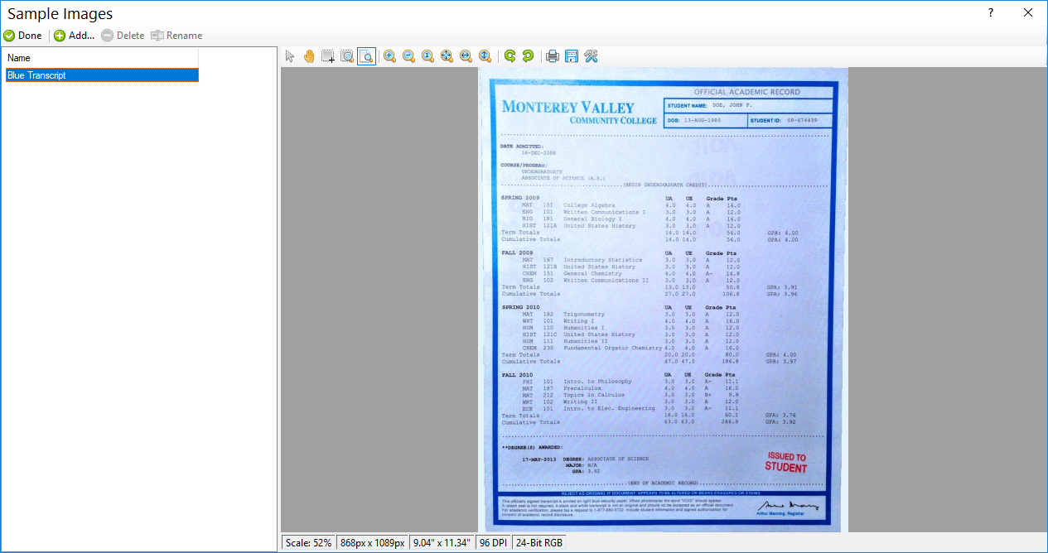Click the zoom out magnifier icon
Image resolution: width=1048 pixels, height=553 pixels.
click(408, 56)
